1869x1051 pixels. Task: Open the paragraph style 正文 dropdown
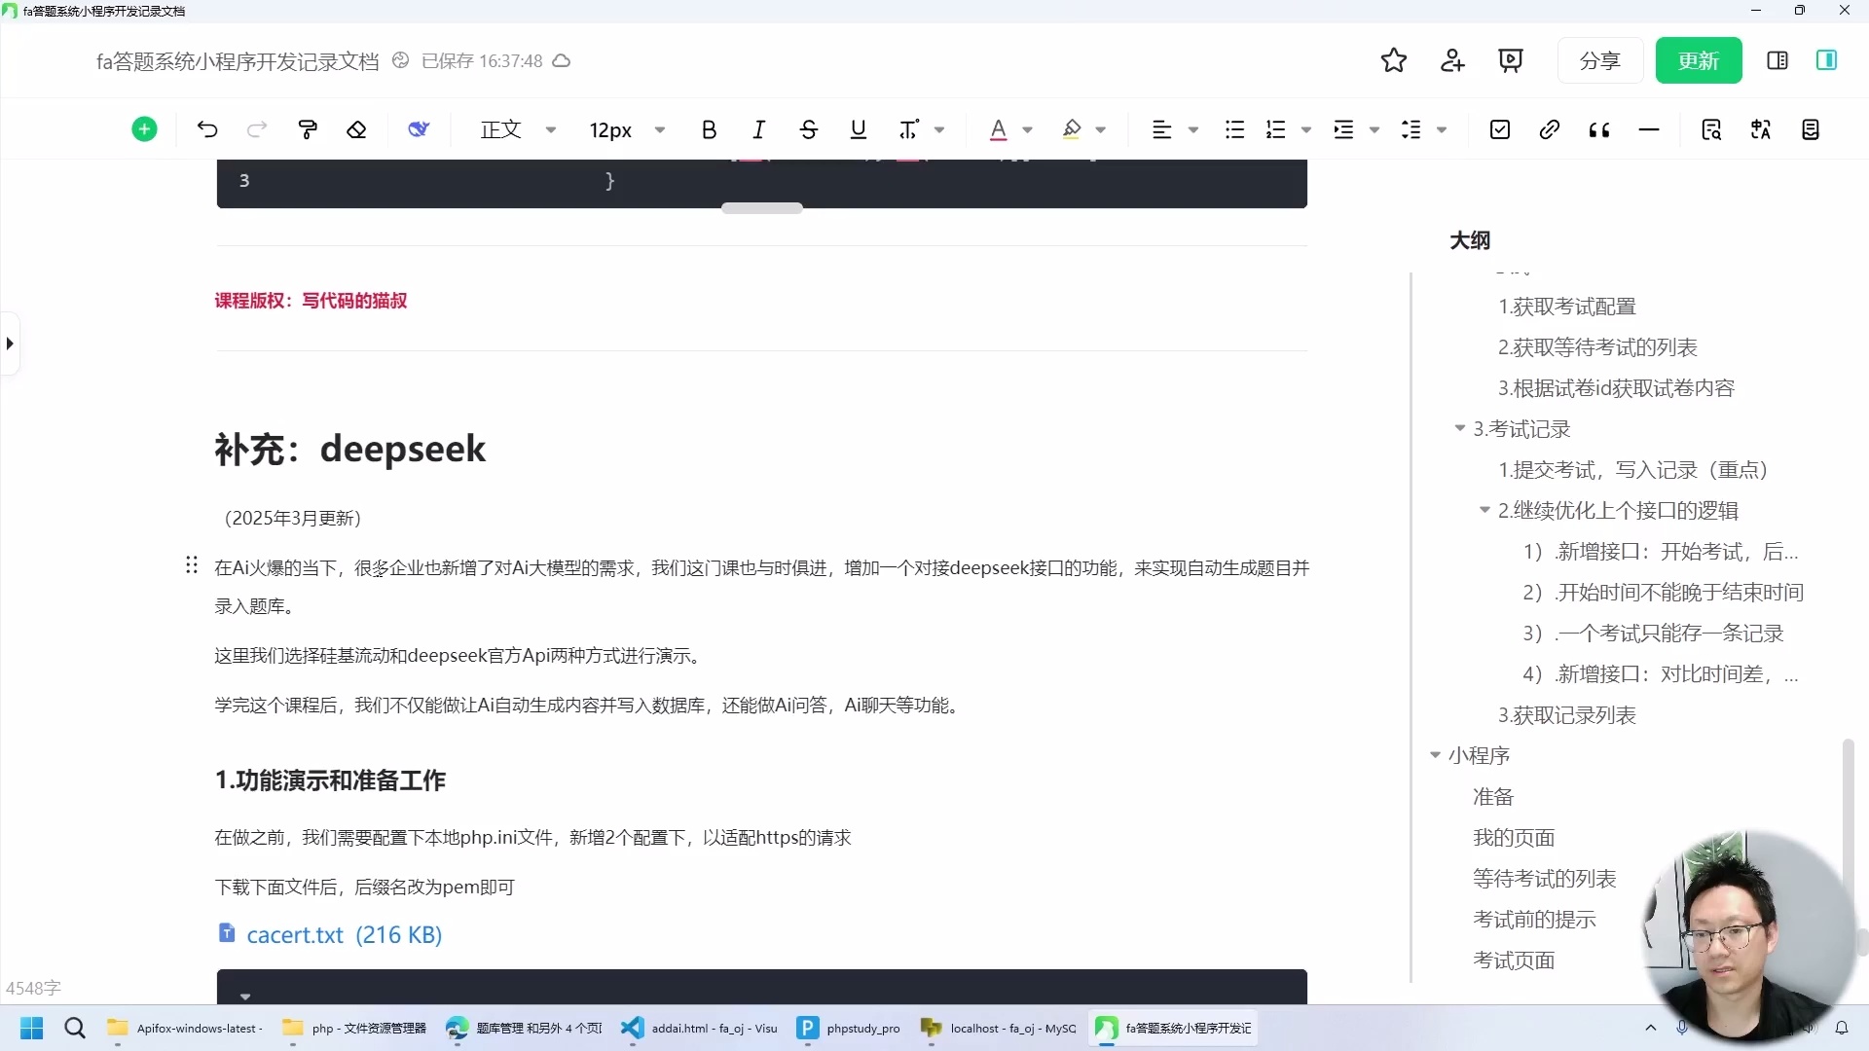click(518, 129)
